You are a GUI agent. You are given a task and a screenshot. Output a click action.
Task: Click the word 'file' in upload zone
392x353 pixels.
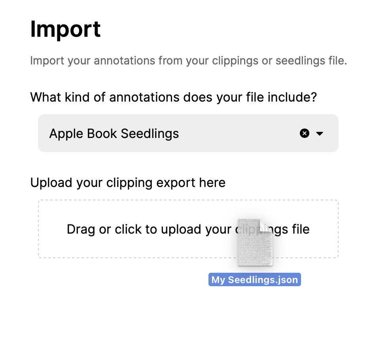coord(300,229)
